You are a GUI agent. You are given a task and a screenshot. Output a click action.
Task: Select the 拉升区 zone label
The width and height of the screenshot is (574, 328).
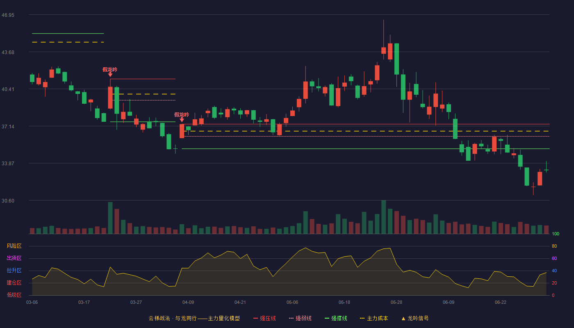tap(14, 271)
